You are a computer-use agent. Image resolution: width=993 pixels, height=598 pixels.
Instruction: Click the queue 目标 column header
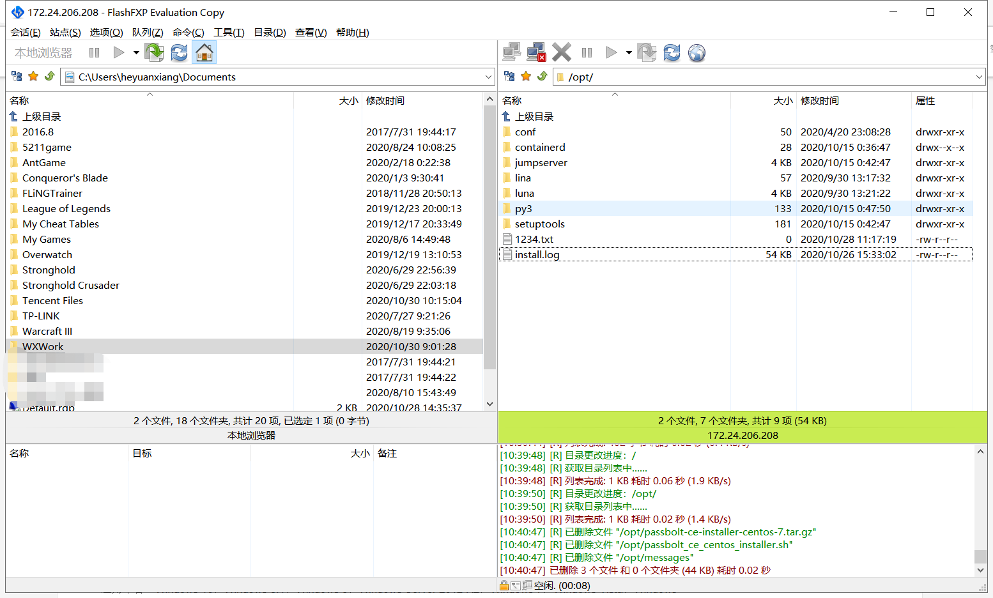[189, 453]
